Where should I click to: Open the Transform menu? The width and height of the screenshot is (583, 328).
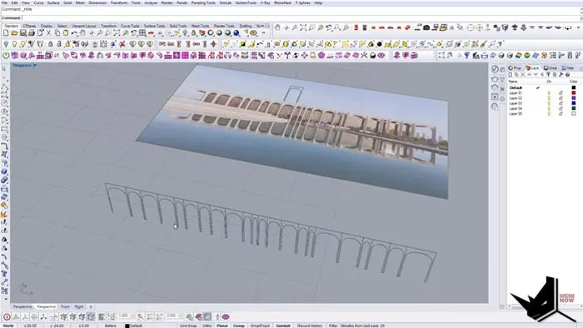pyautogui.click(x=119, y=2)
